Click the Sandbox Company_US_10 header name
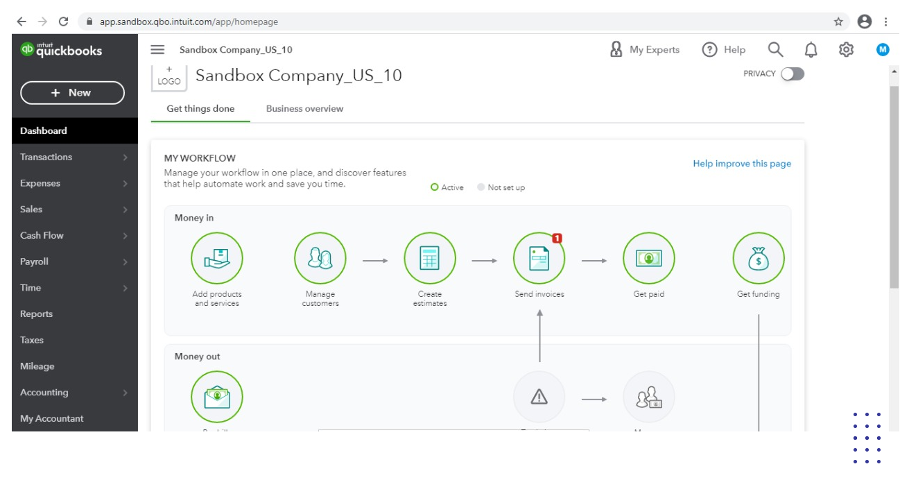 coord(236,50)
